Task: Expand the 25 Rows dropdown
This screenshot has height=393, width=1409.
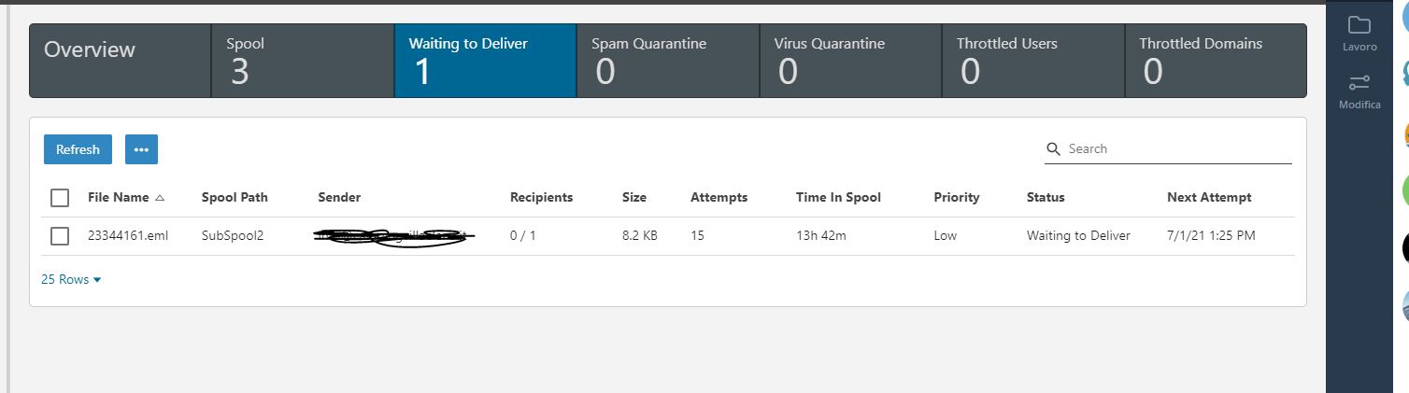Action: pyautogui.click(x=71, y=280)
